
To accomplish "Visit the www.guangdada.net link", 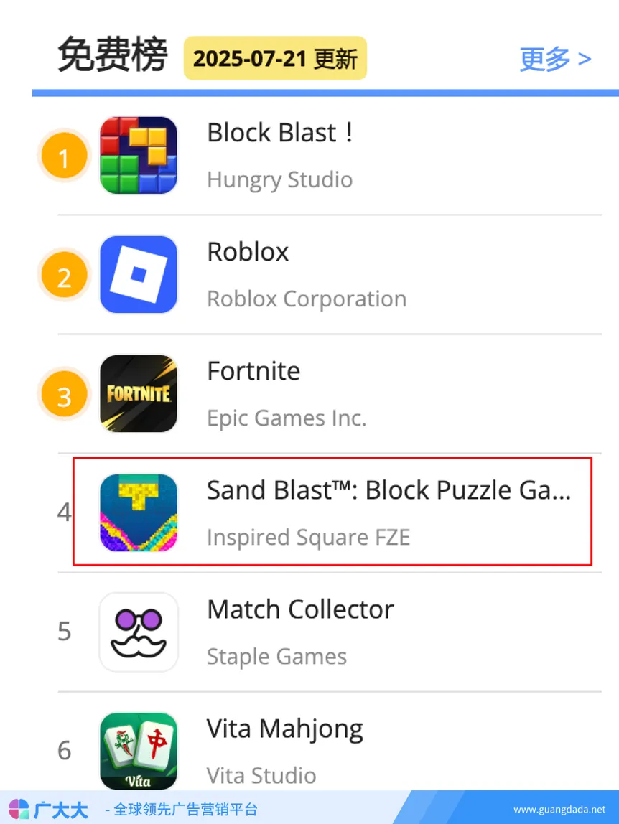I will coord(559,810).
